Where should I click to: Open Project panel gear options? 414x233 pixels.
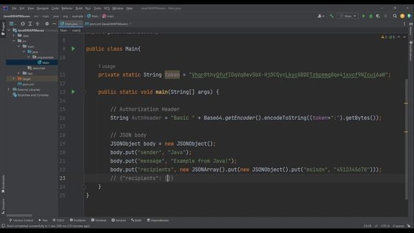coord(47,24)
